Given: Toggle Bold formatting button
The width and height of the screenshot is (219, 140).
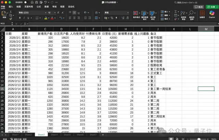Looking at the screenshot, I should [20, 17].
